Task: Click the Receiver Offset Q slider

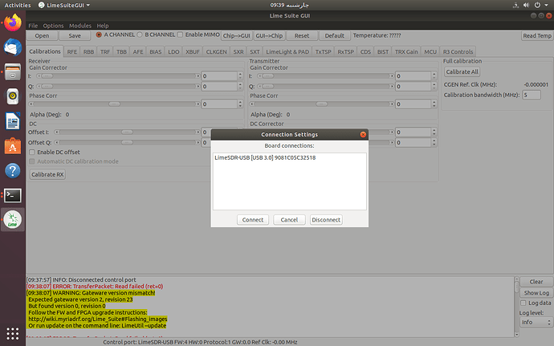Action: click(x=127, y=142)
